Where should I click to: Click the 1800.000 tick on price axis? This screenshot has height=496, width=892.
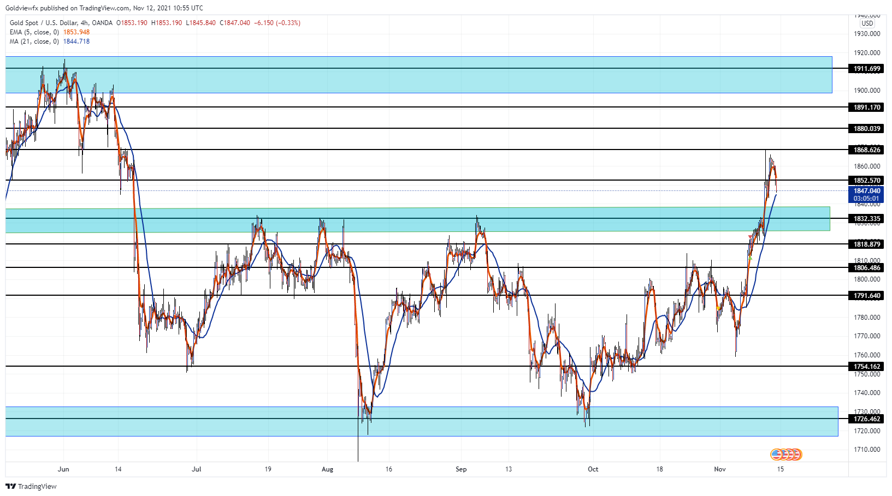click(x=867, y=279)
